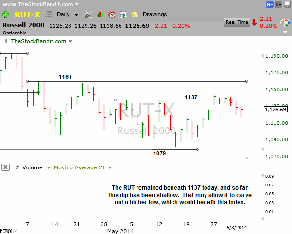Click the T text tool dropdown icon
The height and width of the screenshot is (234, 292).
pyautogui.click(x=278, y=4)
